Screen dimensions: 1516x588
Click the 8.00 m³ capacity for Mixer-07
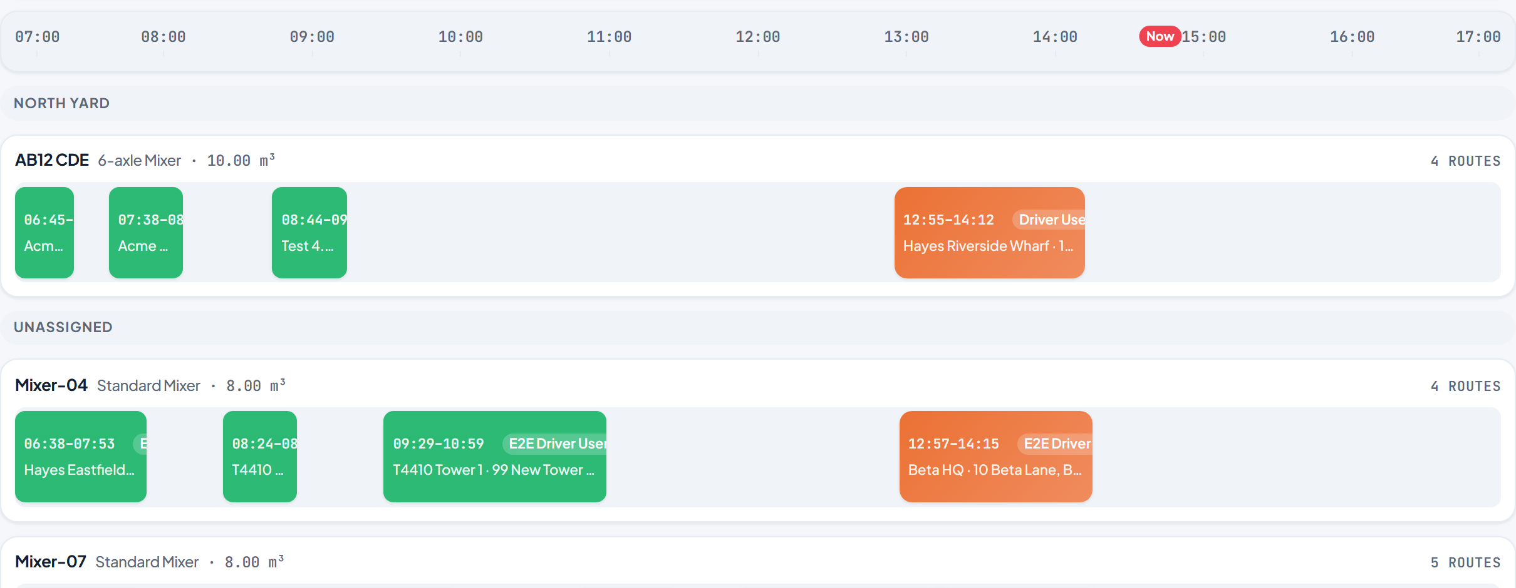[x=254, y=562]
